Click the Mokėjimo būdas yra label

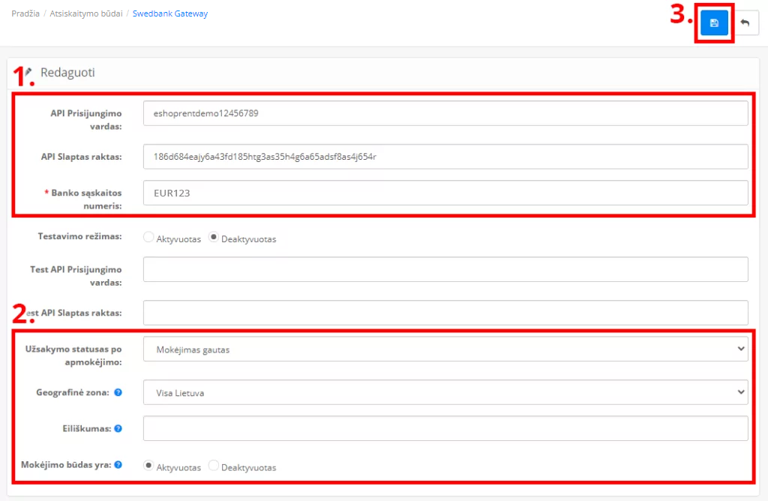66,465
